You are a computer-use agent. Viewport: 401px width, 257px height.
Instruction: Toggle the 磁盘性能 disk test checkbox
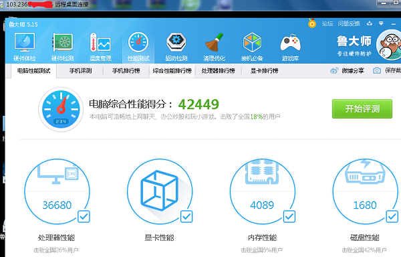click(392, 217)
